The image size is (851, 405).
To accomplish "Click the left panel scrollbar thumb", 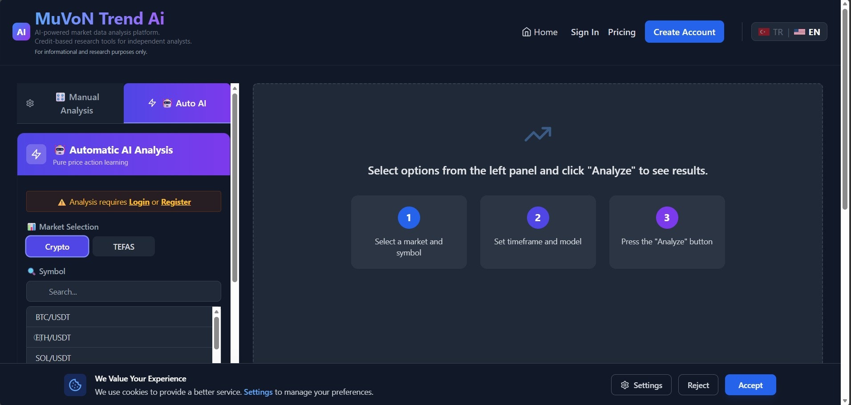I will coord(235,187).
